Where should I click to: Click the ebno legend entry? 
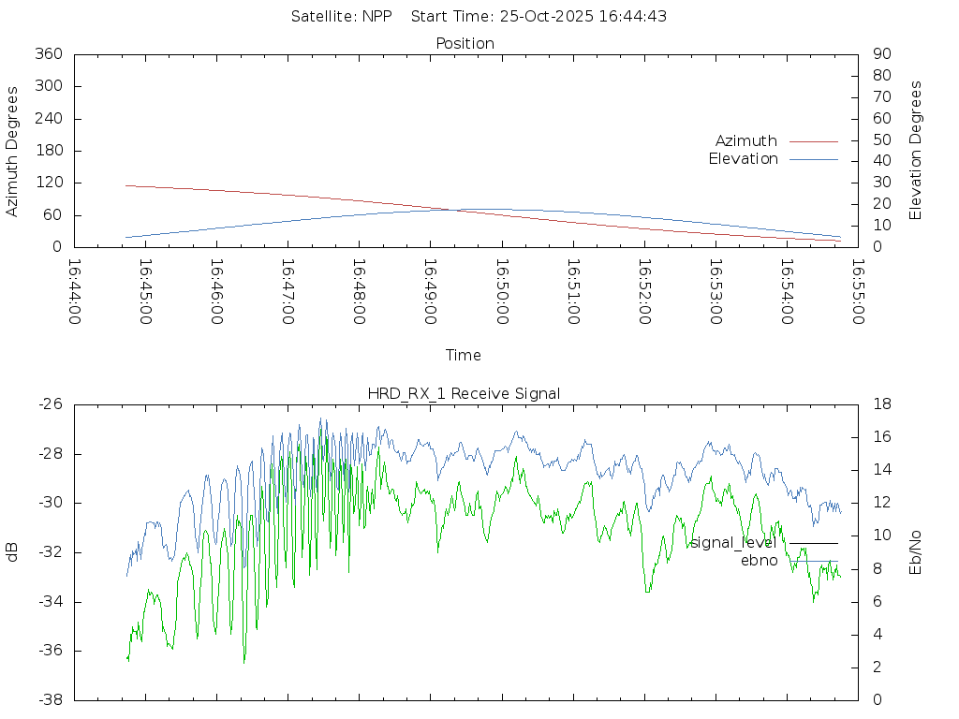[x=759, y=561]
